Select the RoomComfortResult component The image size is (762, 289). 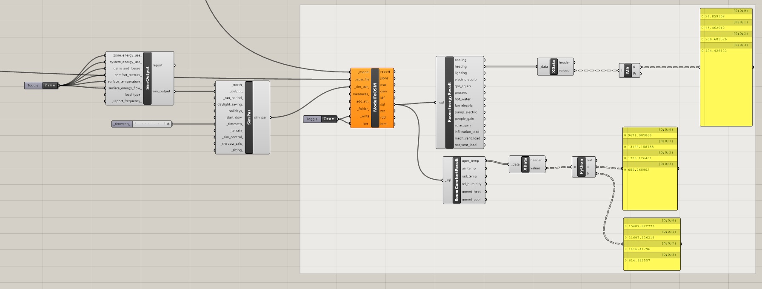pyautogui.click(x=457, y=180)
